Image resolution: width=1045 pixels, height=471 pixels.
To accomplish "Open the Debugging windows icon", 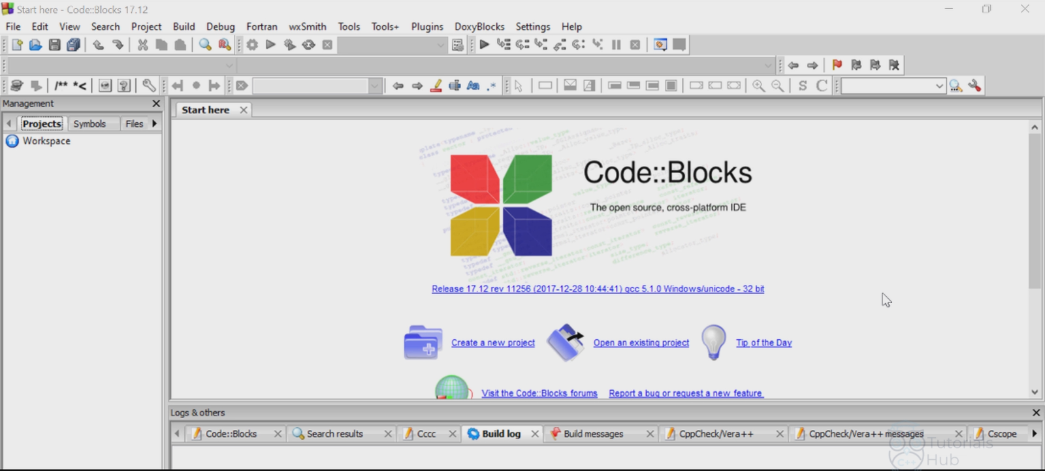I will click(x=660, y=44).
